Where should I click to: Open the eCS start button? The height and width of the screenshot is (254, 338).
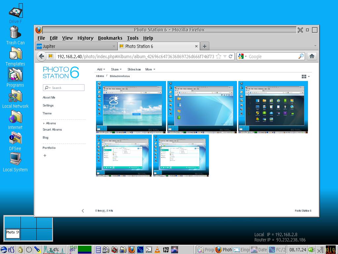[8, 250]
